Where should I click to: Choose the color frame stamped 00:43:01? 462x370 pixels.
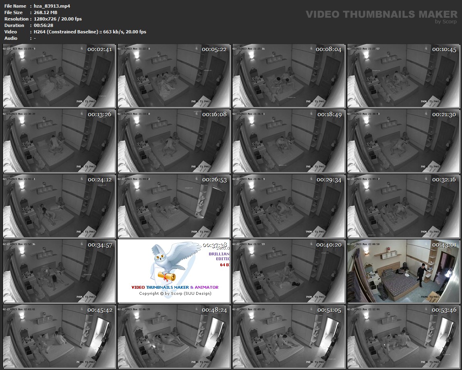403,271
